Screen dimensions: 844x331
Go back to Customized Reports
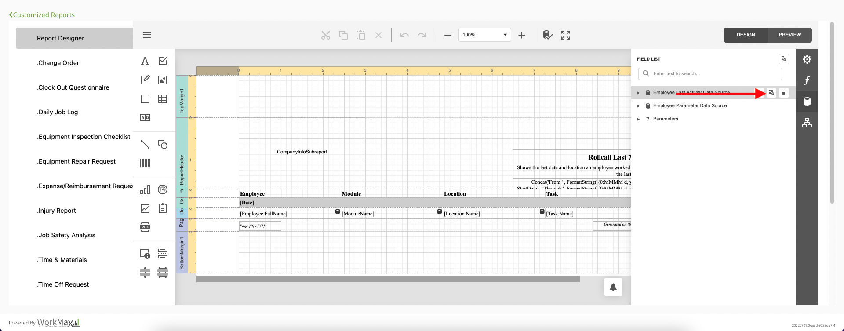(42, 15)
